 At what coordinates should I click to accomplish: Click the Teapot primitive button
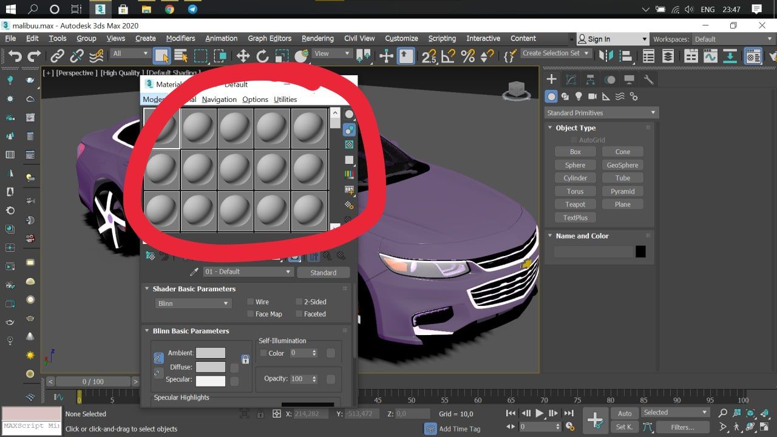tap(575, 205)
